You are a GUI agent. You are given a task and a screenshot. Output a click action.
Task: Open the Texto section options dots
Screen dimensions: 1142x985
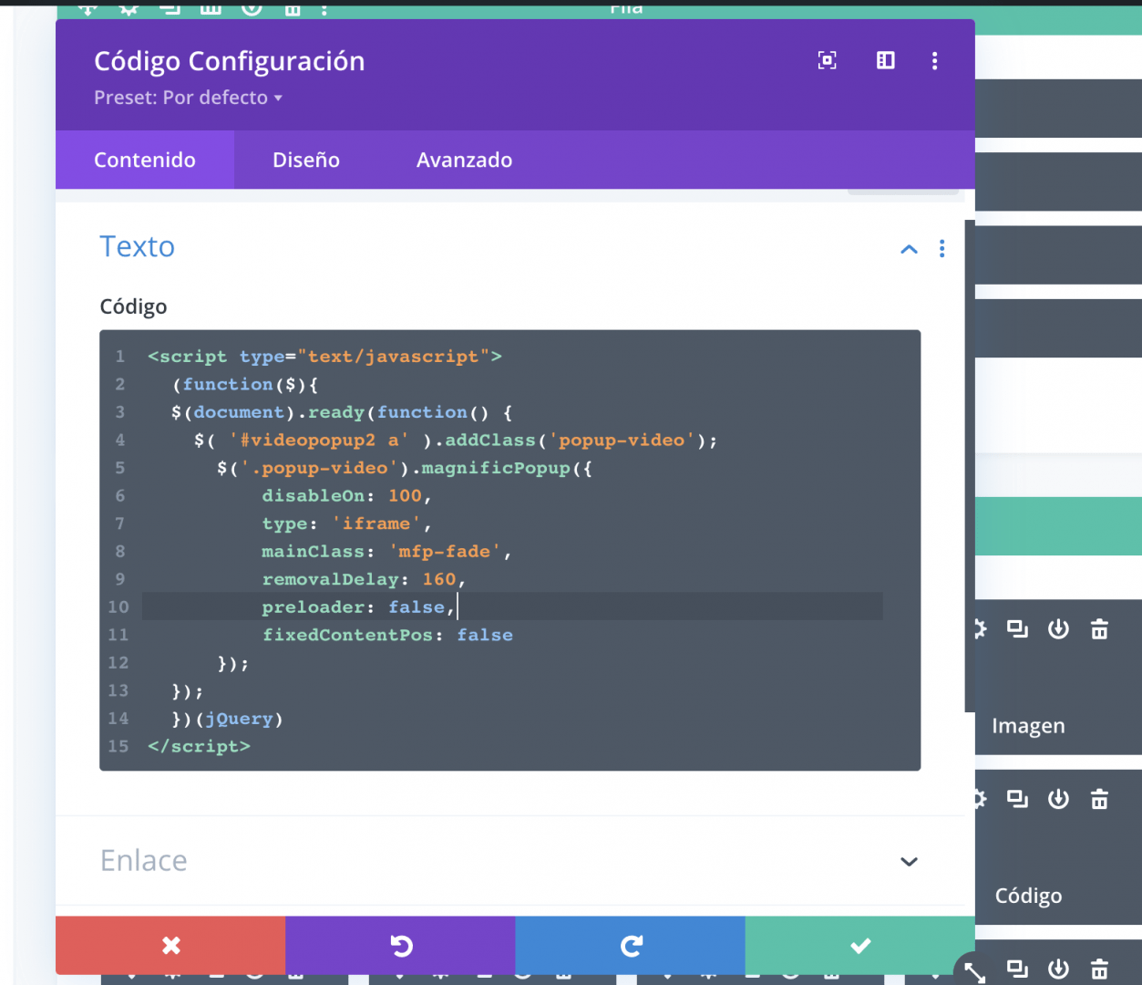point(941,249)
